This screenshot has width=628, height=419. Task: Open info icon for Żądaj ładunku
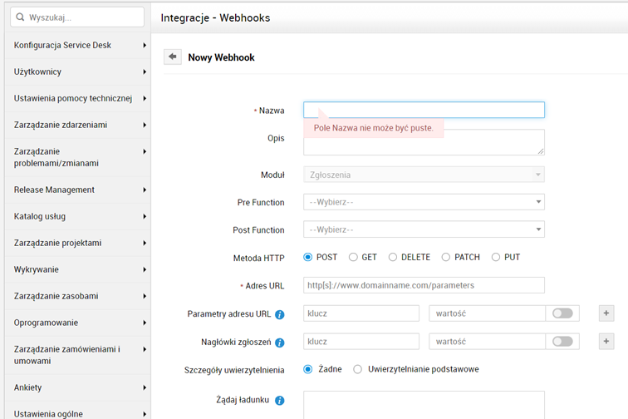point(280,401)
